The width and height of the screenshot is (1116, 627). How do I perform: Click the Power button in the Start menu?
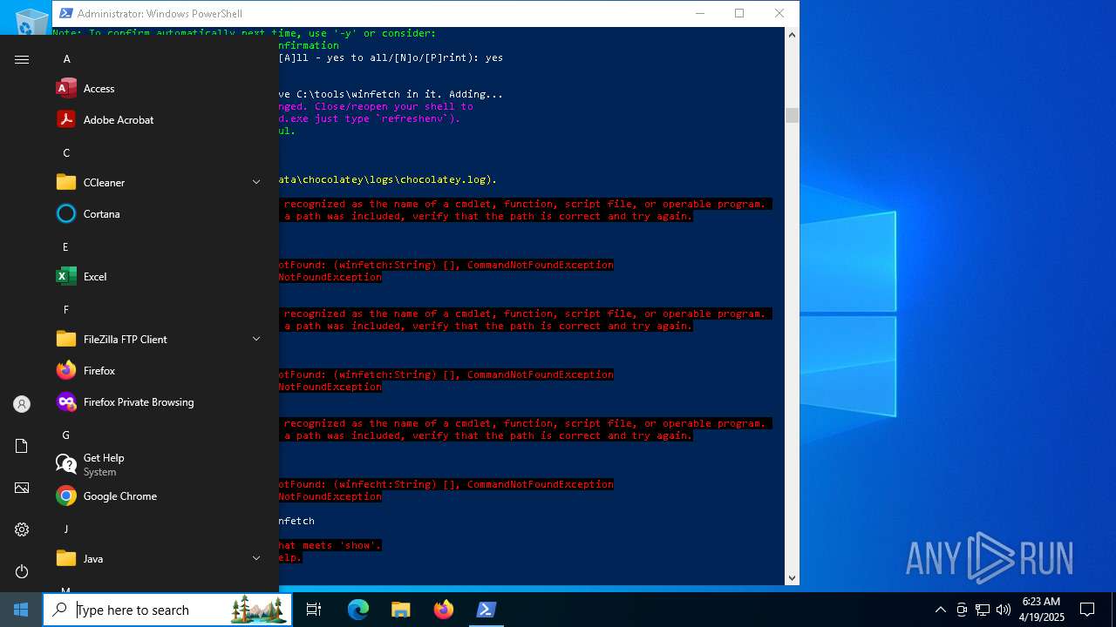coord(22,571)
